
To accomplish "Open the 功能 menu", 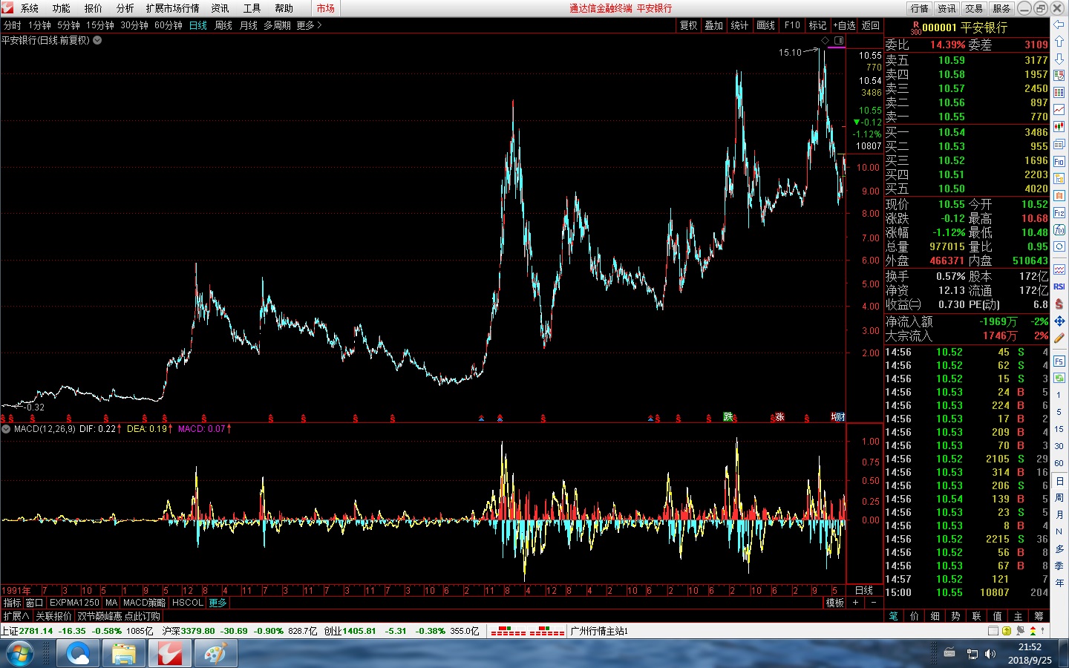I will pyautogui.click(x=62, y=8).
